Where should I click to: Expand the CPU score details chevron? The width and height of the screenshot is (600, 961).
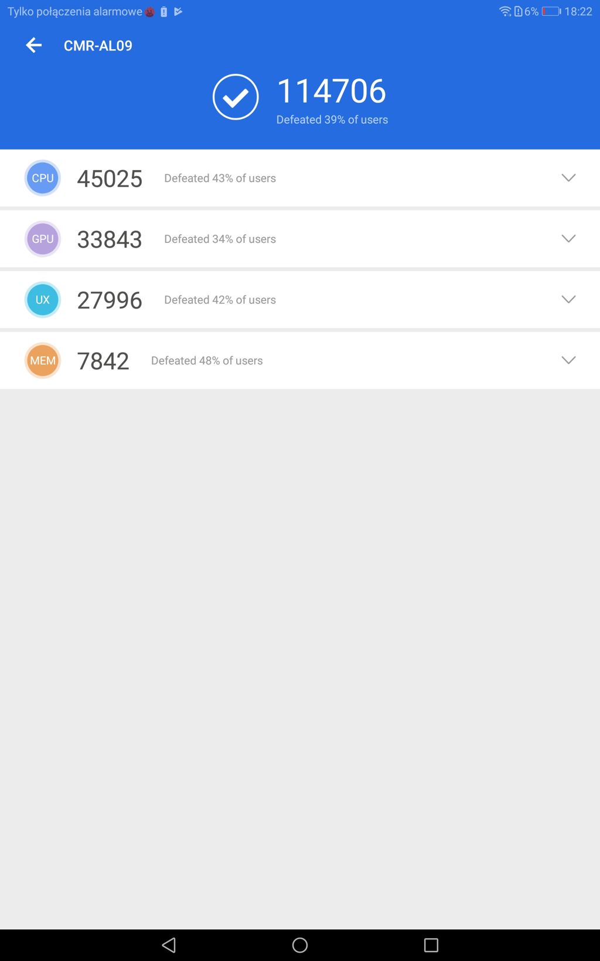tap(568, 178)
